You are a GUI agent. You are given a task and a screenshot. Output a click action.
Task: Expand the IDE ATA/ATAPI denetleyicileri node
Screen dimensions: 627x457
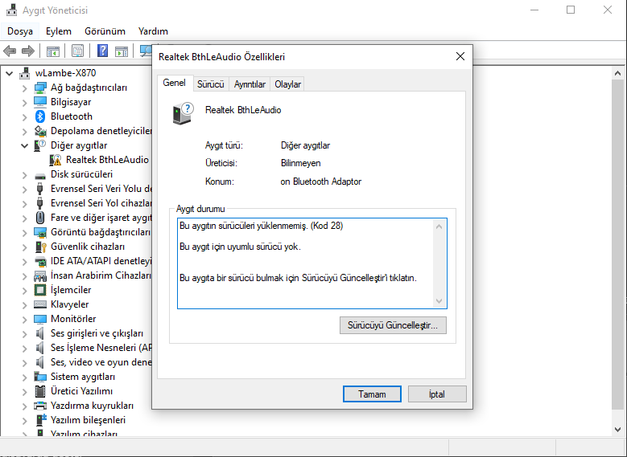click(x=24, y=261)
